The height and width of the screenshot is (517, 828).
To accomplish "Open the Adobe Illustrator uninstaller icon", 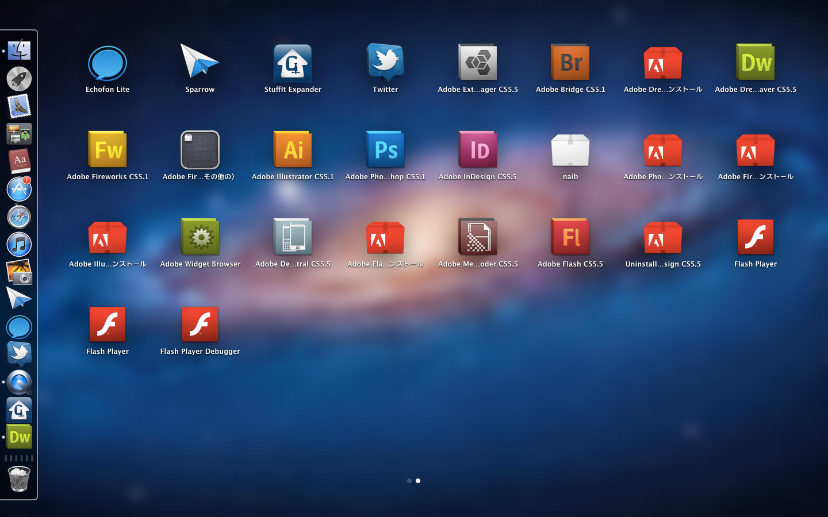I will coord(108,238).
